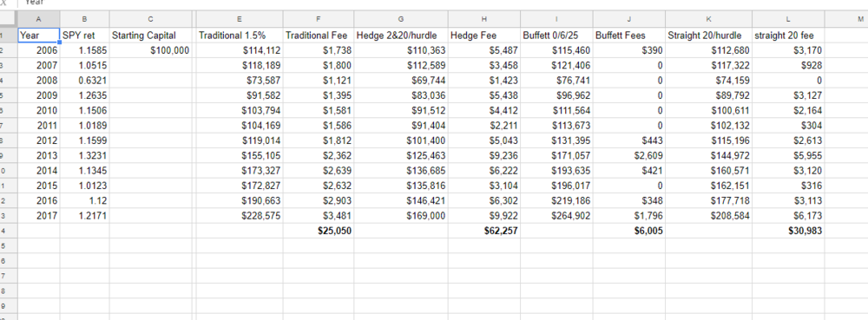Select the $264,902 Buffett cell
Viewport: 868px width, 320px height.
556,216
